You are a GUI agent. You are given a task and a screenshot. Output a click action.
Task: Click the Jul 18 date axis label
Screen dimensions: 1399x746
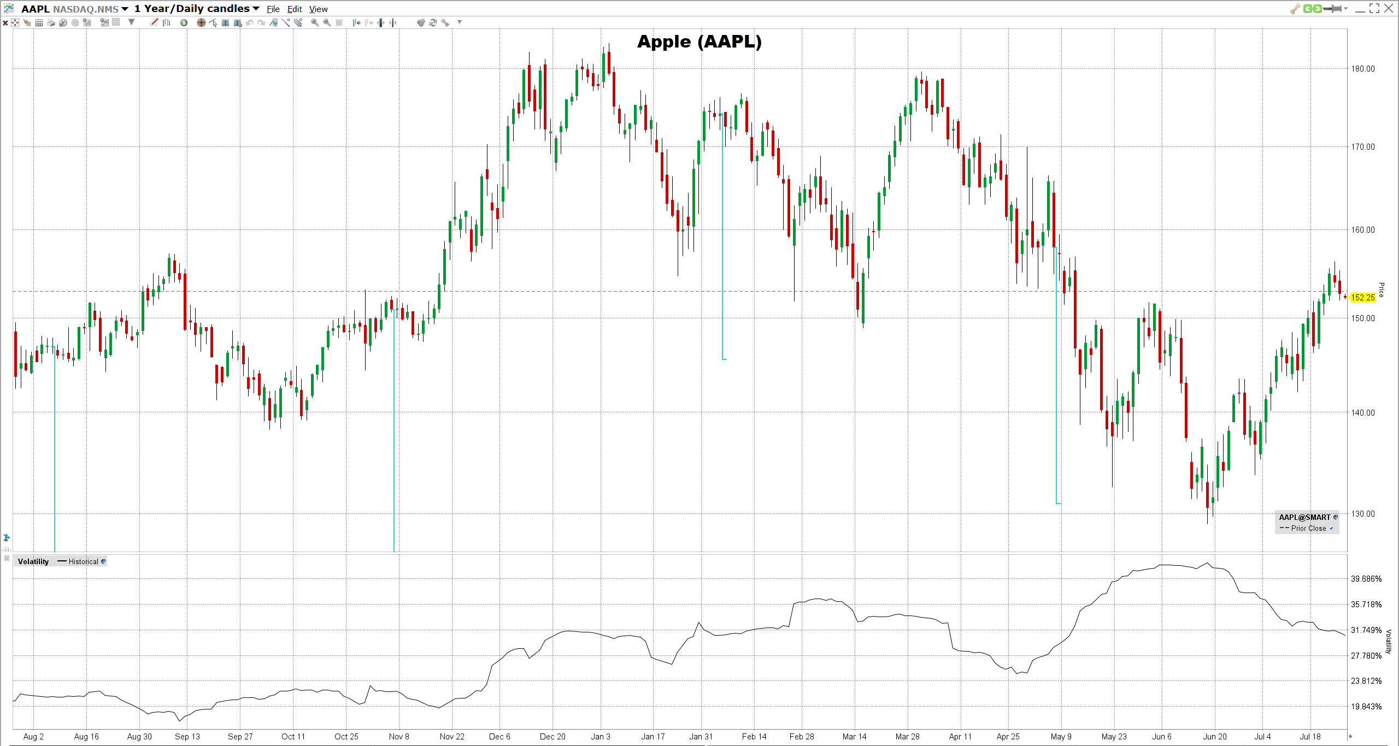tap(1310, 737)
